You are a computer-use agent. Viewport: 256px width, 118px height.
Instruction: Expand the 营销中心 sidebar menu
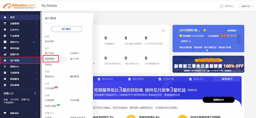(20, 67)
